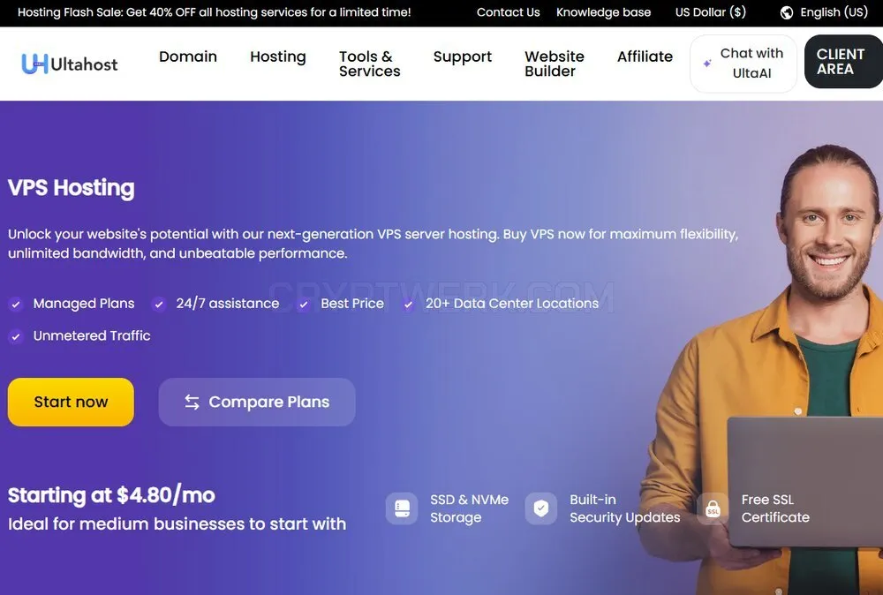Viewport: 883px width, 595px height.
Task: Open the Contact Us link
Action: tap(508, 12)
